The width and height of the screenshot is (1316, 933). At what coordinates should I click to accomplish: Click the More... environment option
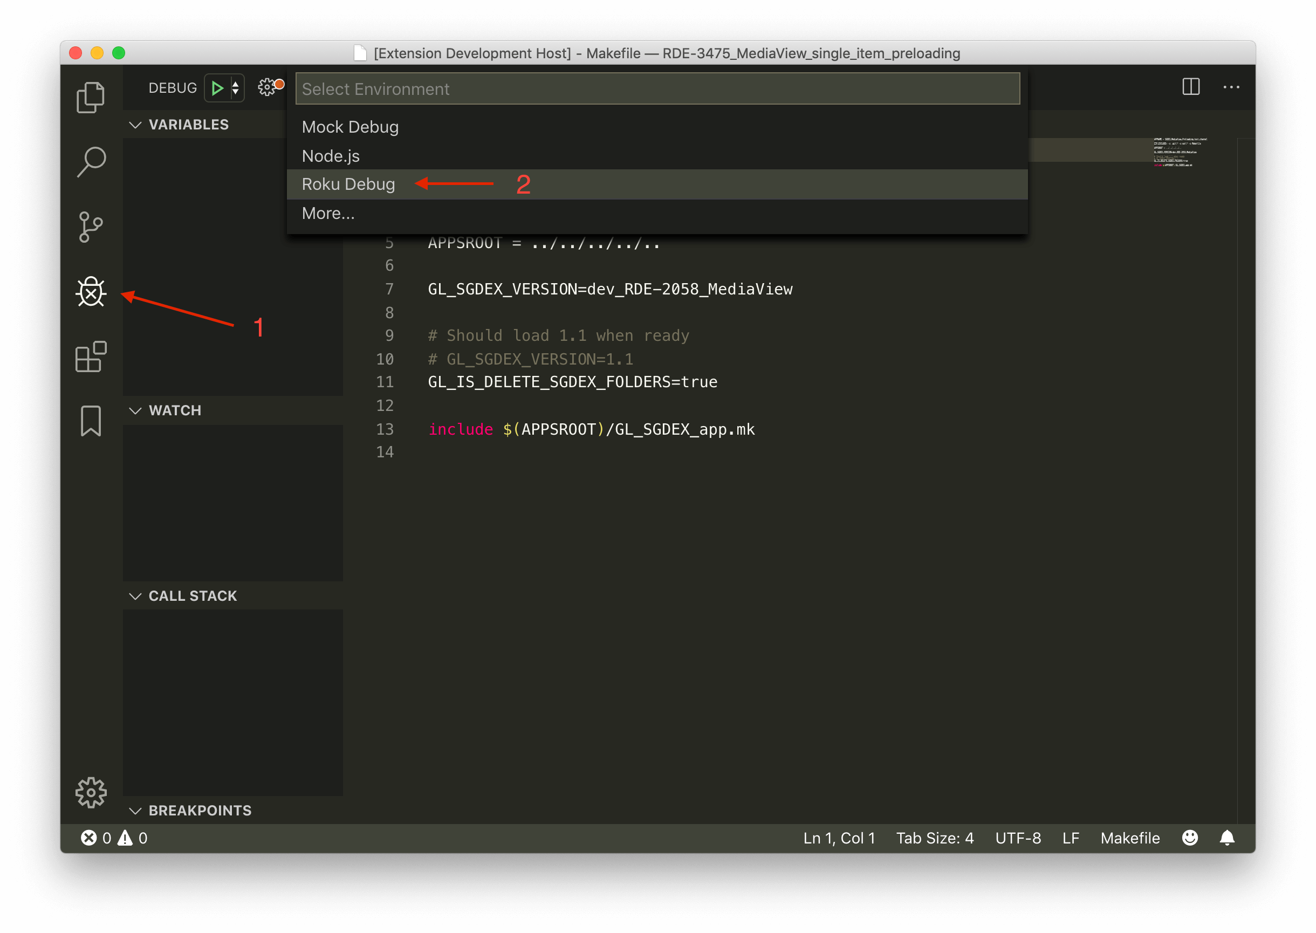pos(328,213)
